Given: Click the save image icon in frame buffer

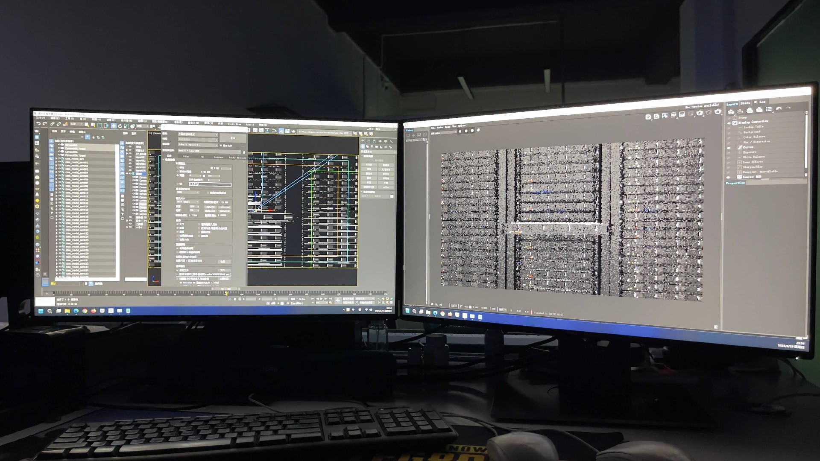Looking at the screenshot, I should [x=648, y=117].
